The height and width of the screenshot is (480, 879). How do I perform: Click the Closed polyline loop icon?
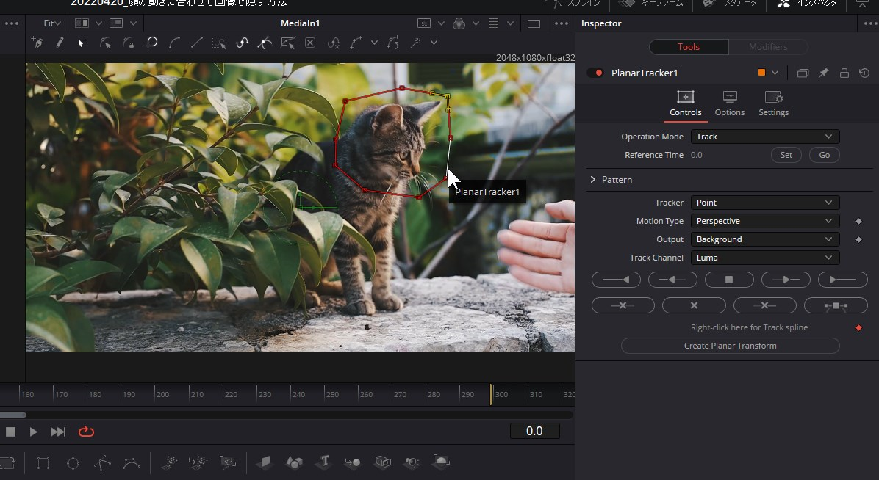pos(151,43)
